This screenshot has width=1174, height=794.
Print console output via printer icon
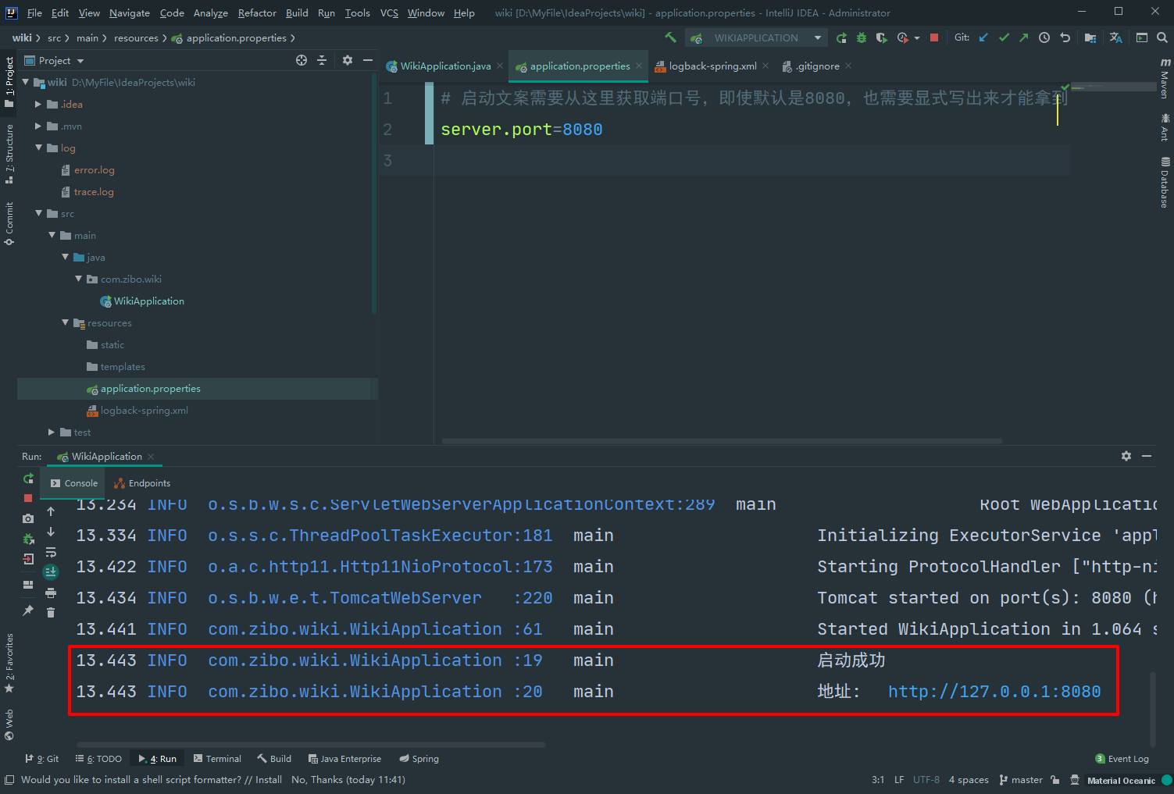[51, 593]
